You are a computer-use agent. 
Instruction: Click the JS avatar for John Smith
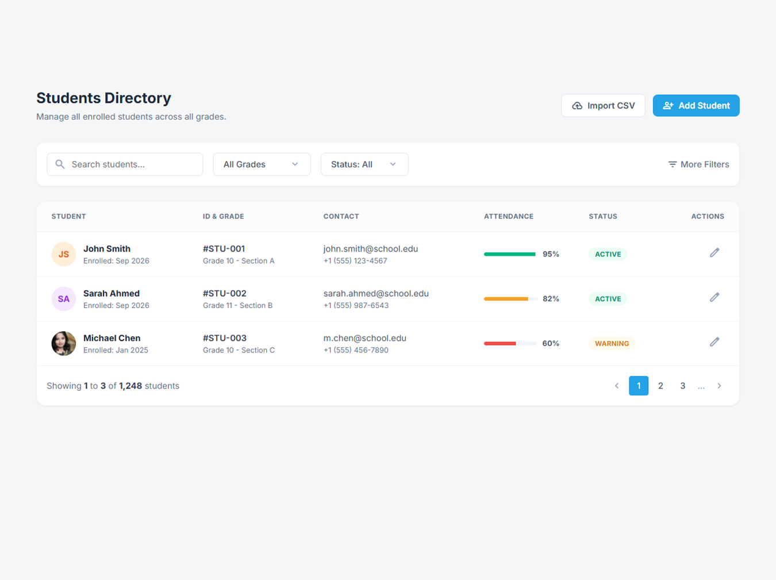tap(64, 254)
